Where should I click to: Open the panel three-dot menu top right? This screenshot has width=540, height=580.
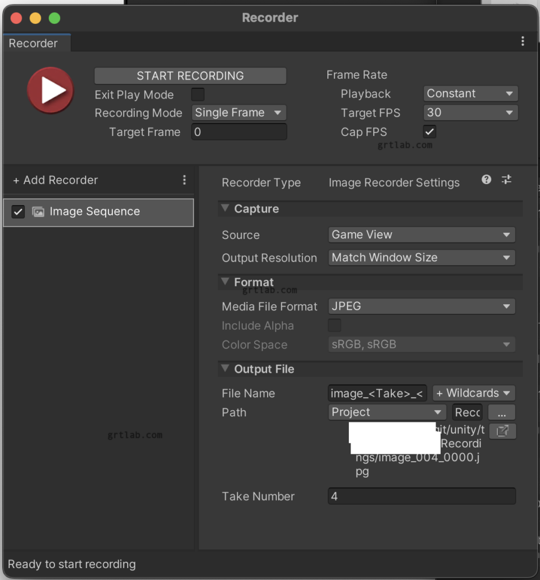(x=524, y=41)
